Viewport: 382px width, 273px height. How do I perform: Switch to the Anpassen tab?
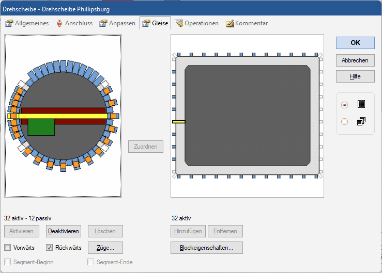pos(117,23)
